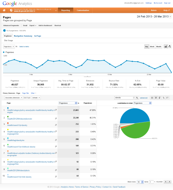Open external link icon for search?q=obesity row

tap(56, 125)
